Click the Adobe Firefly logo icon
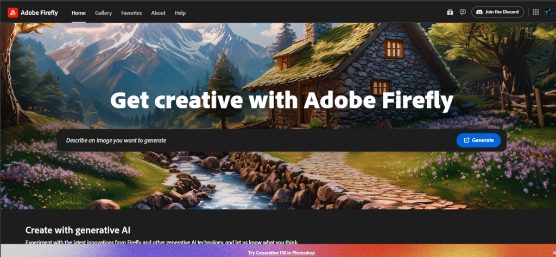 point(13,13)
